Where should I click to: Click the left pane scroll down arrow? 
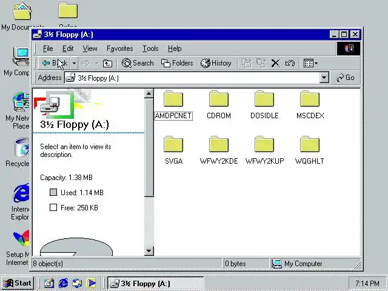[149, 251]
